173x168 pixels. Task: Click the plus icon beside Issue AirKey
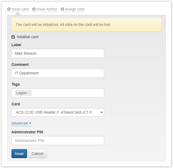34,9
